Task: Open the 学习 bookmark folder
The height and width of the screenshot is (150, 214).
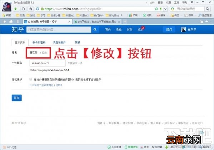Action: 41,15
